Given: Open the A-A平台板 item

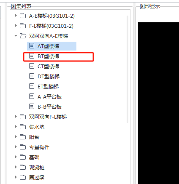Looking at the screenshot, I should (x=46, y=96).
